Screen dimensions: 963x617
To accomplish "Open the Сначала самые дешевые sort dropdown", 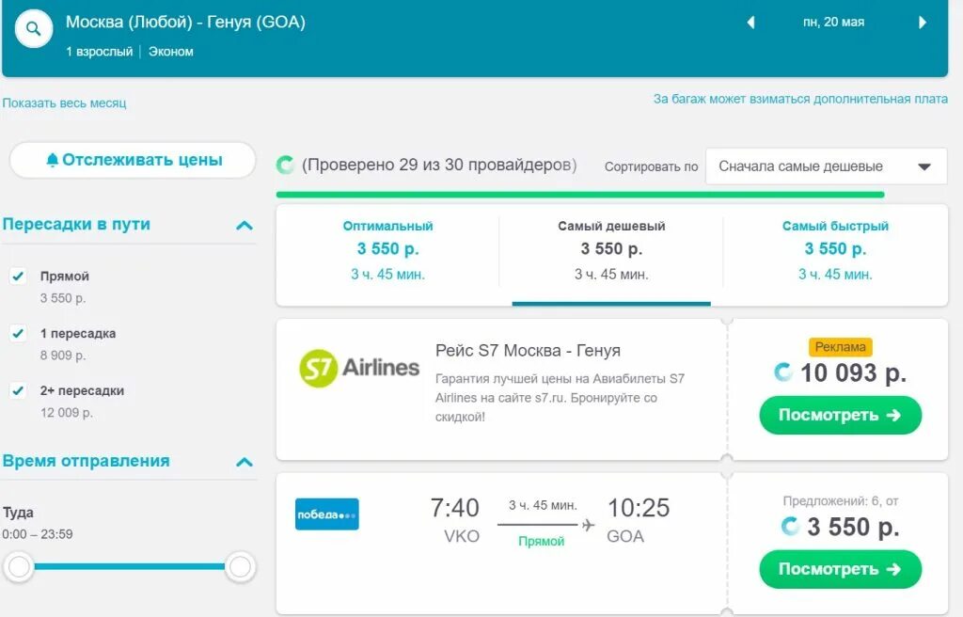I will 826,166.
